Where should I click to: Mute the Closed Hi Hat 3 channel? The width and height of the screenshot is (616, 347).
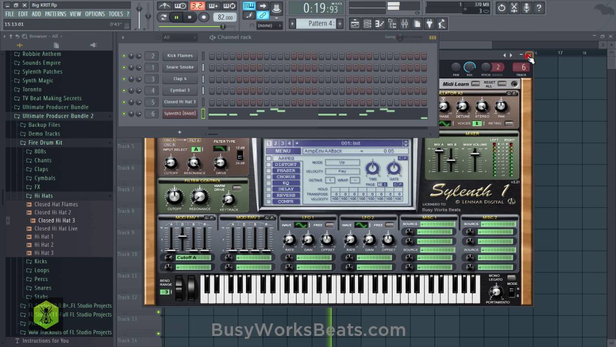tap(124, 102)
